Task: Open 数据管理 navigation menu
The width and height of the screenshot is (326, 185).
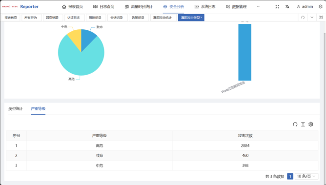Action: [x=236, y=7]
